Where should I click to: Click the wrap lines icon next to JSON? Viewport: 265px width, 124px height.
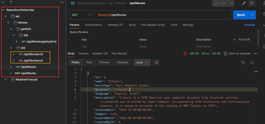(x=156, y=62)
